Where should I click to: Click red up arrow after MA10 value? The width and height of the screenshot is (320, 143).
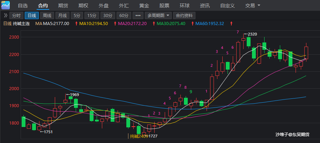115,24
